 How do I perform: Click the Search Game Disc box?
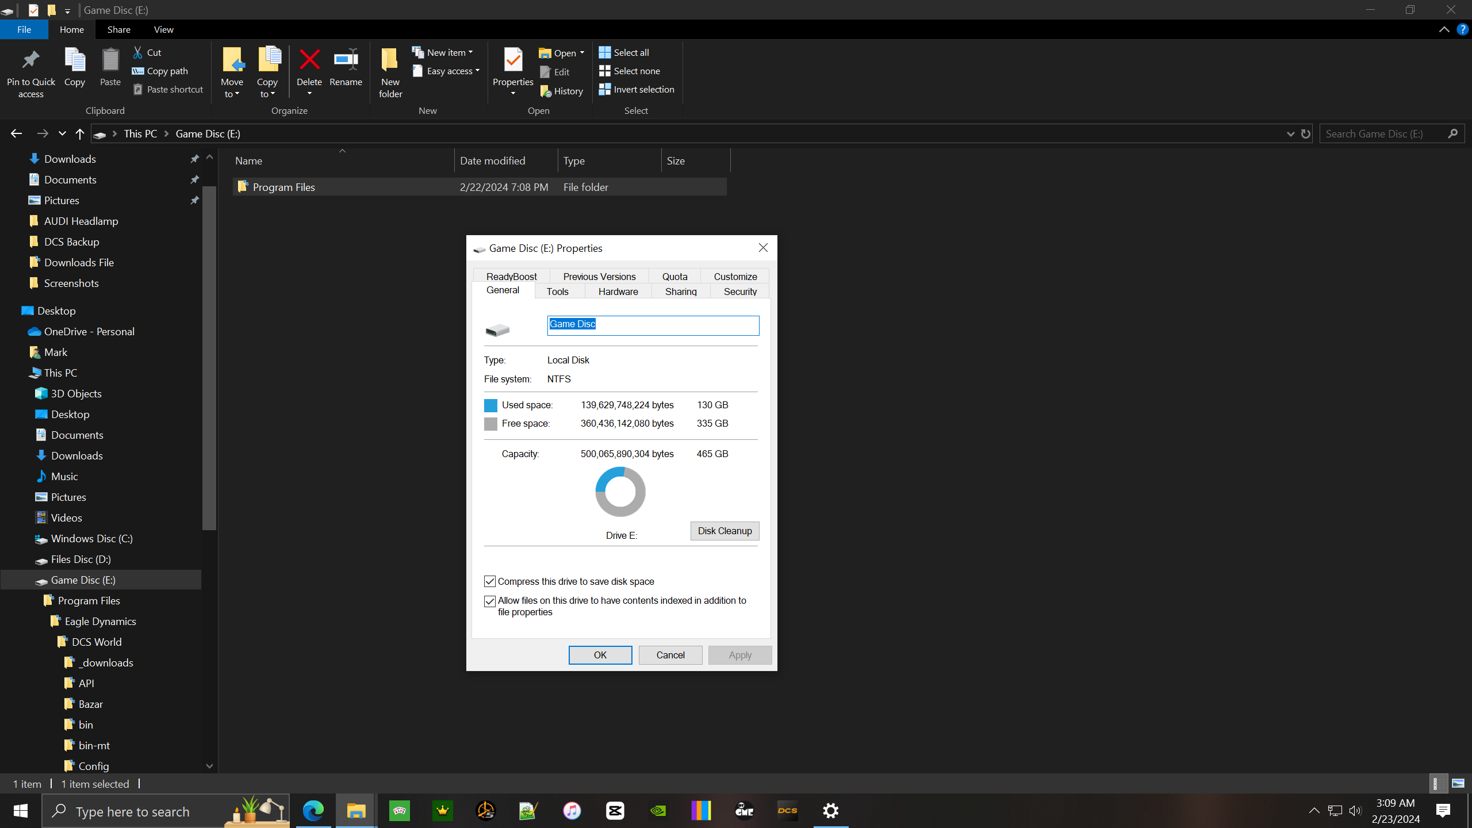(1391, 133)
